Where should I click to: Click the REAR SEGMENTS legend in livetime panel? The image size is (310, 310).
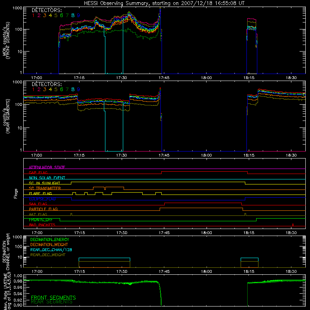(x=52, y=302)
